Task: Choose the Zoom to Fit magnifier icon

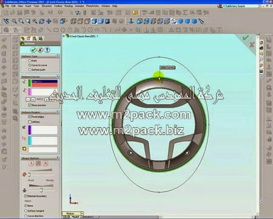Action: [14, 21]
